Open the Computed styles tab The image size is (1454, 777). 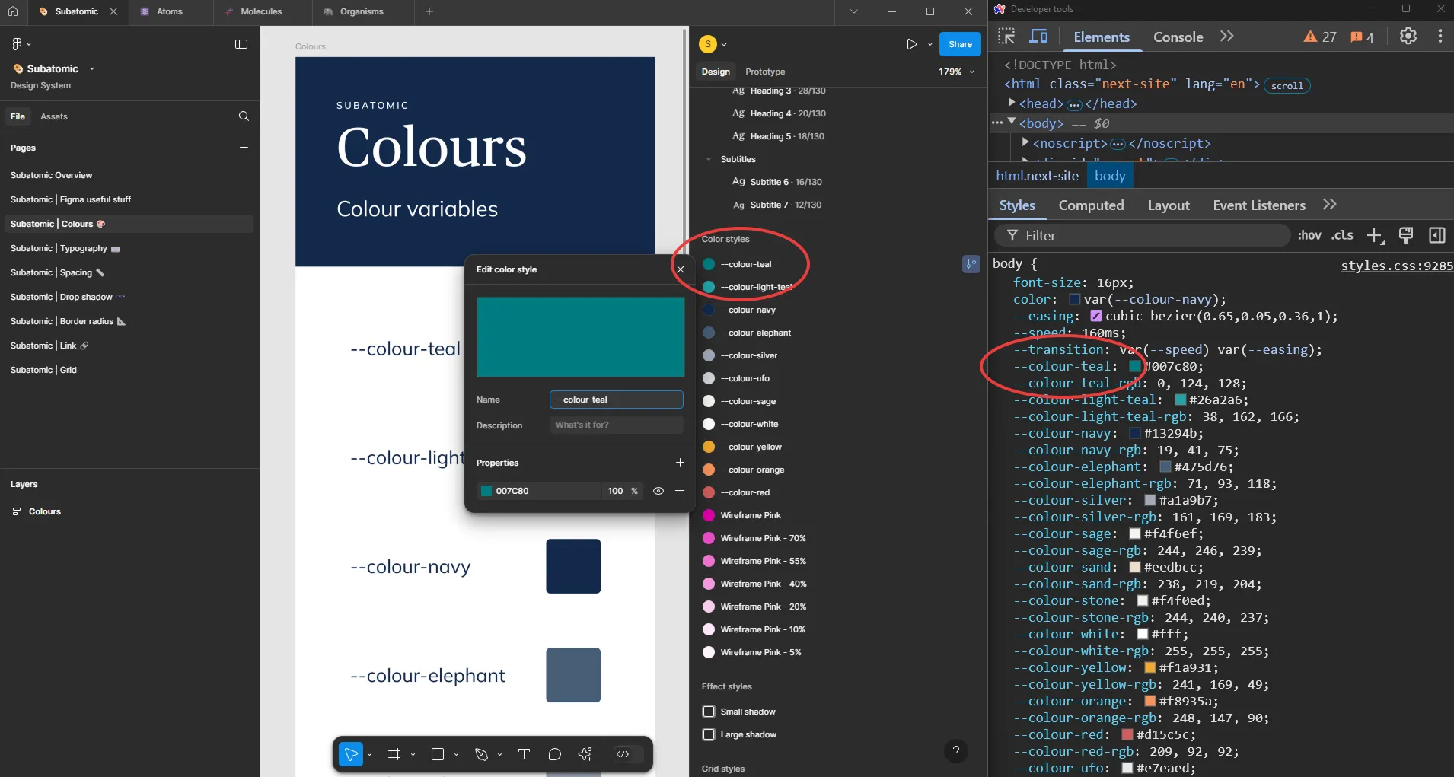click(1091, 205)
